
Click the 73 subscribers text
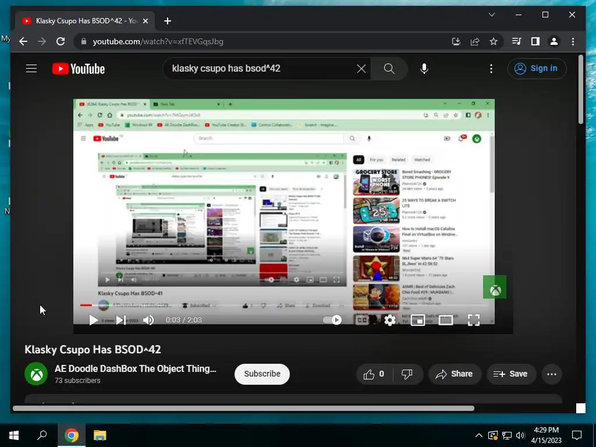(x=77, y=381)
